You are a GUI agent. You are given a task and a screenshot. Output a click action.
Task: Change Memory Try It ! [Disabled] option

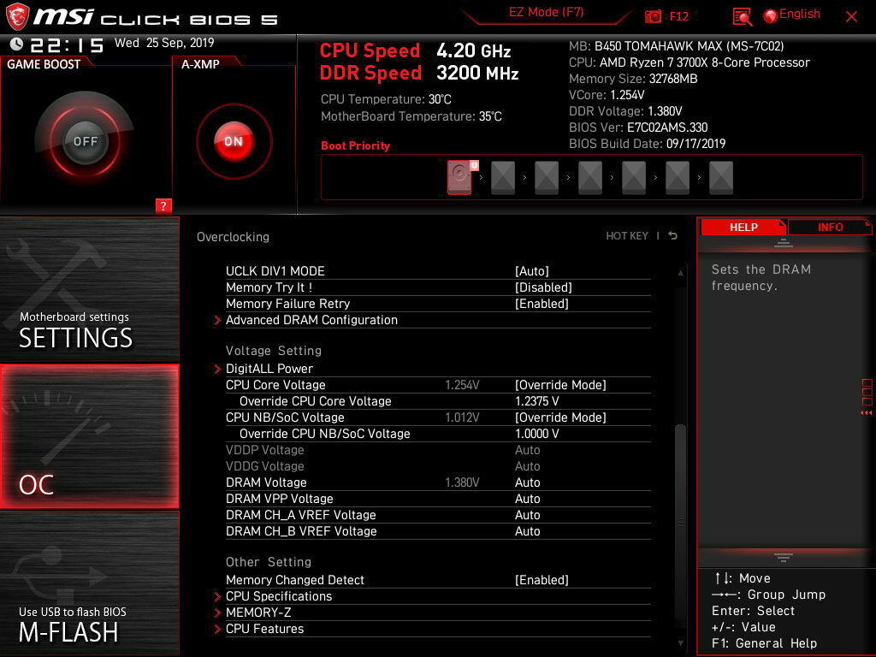point(543,287)
